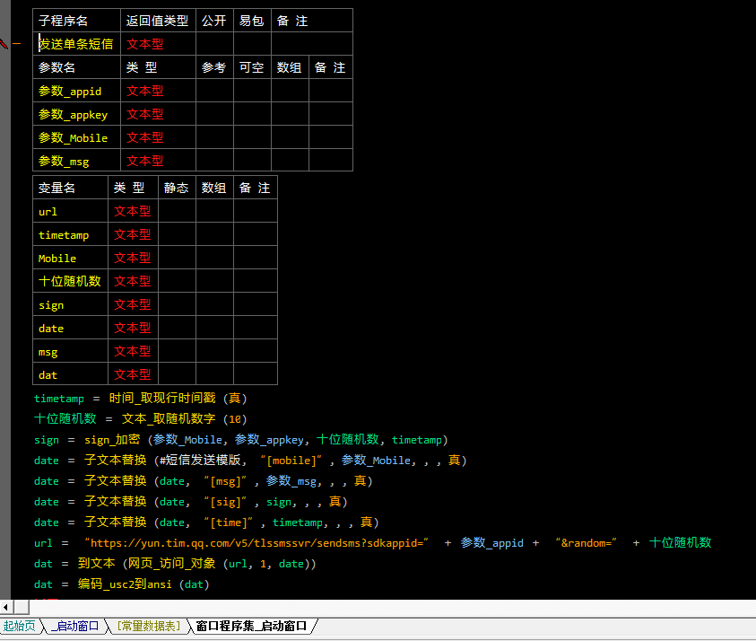Select the [常量数据表] tab
The width and height of the screenshot is (756, 641).
149,626
